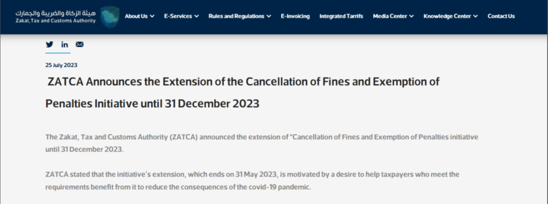Click the ZATCA shield logo
548x204 pixels.
tap(110, 16)
